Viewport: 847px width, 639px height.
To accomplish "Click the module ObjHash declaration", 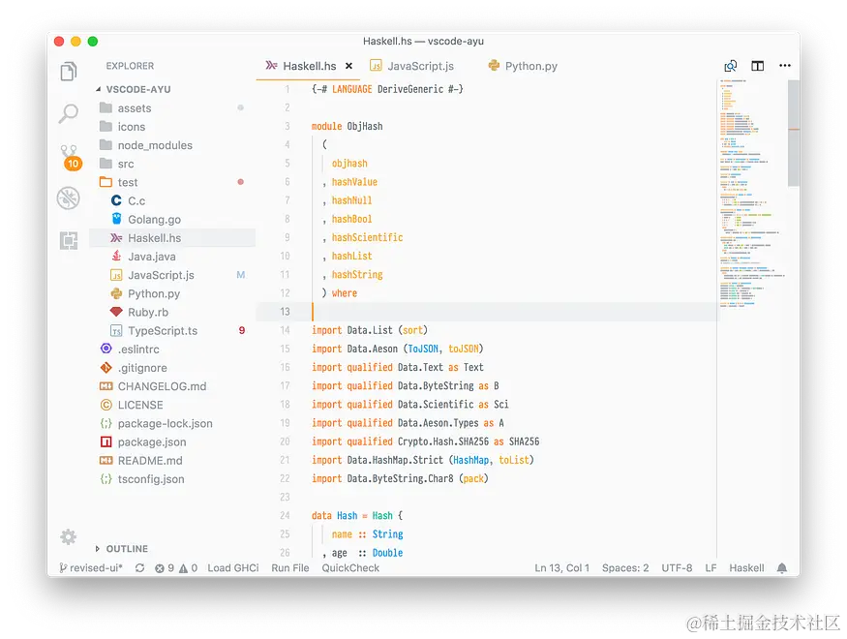I will (x=347, y=127).
